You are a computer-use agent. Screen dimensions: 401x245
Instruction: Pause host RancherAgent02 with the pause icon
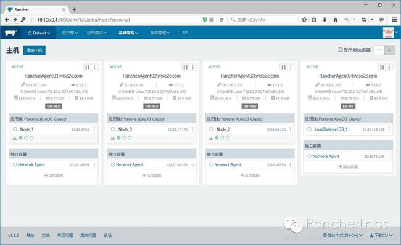(x=186, y=67)
